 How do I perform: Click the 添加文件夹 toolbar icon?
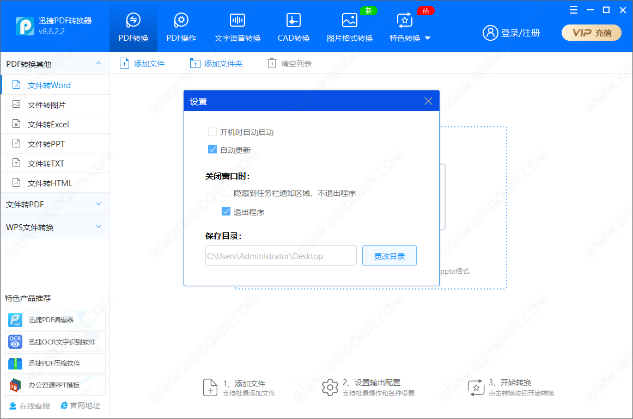(195, 64)
